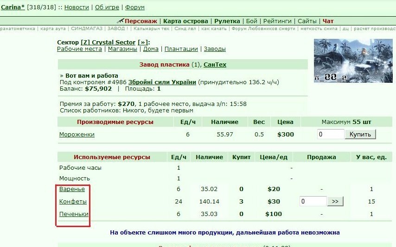Open Карта острова menu item
396x247 pixels.
185,21
